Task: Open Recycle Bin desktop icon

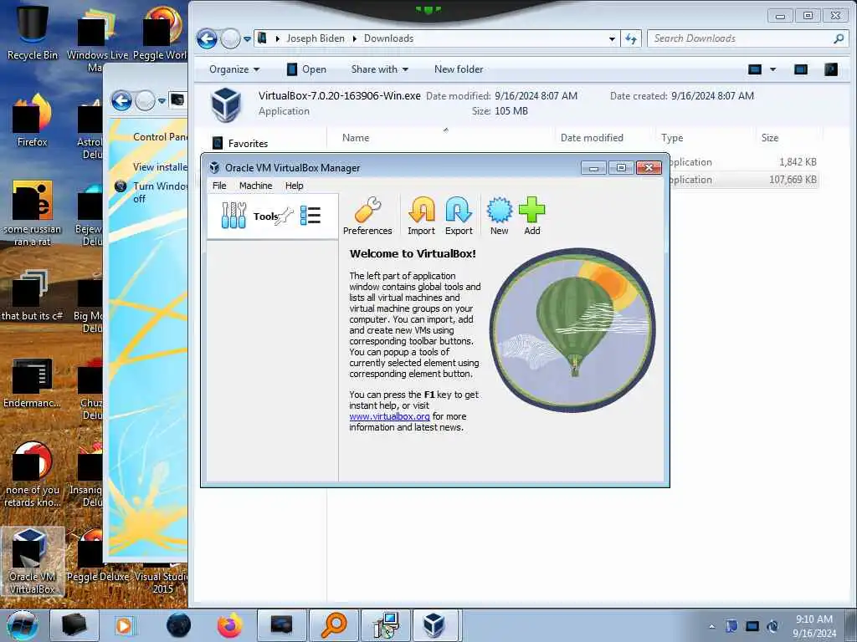Action: click(33, 32)
